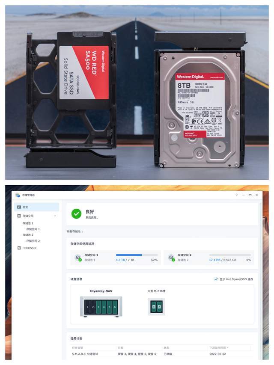
Task: Click the Storage Manager app icon in title bar
Action: (x=18, y=195)
